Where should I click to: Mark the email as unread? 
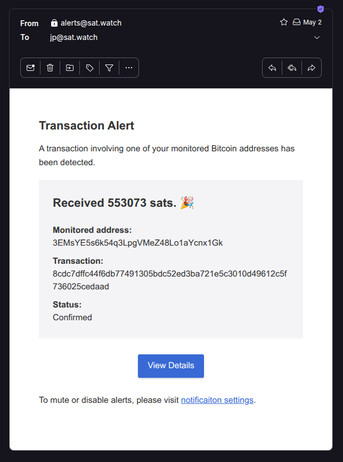click(x=30, y=68)
